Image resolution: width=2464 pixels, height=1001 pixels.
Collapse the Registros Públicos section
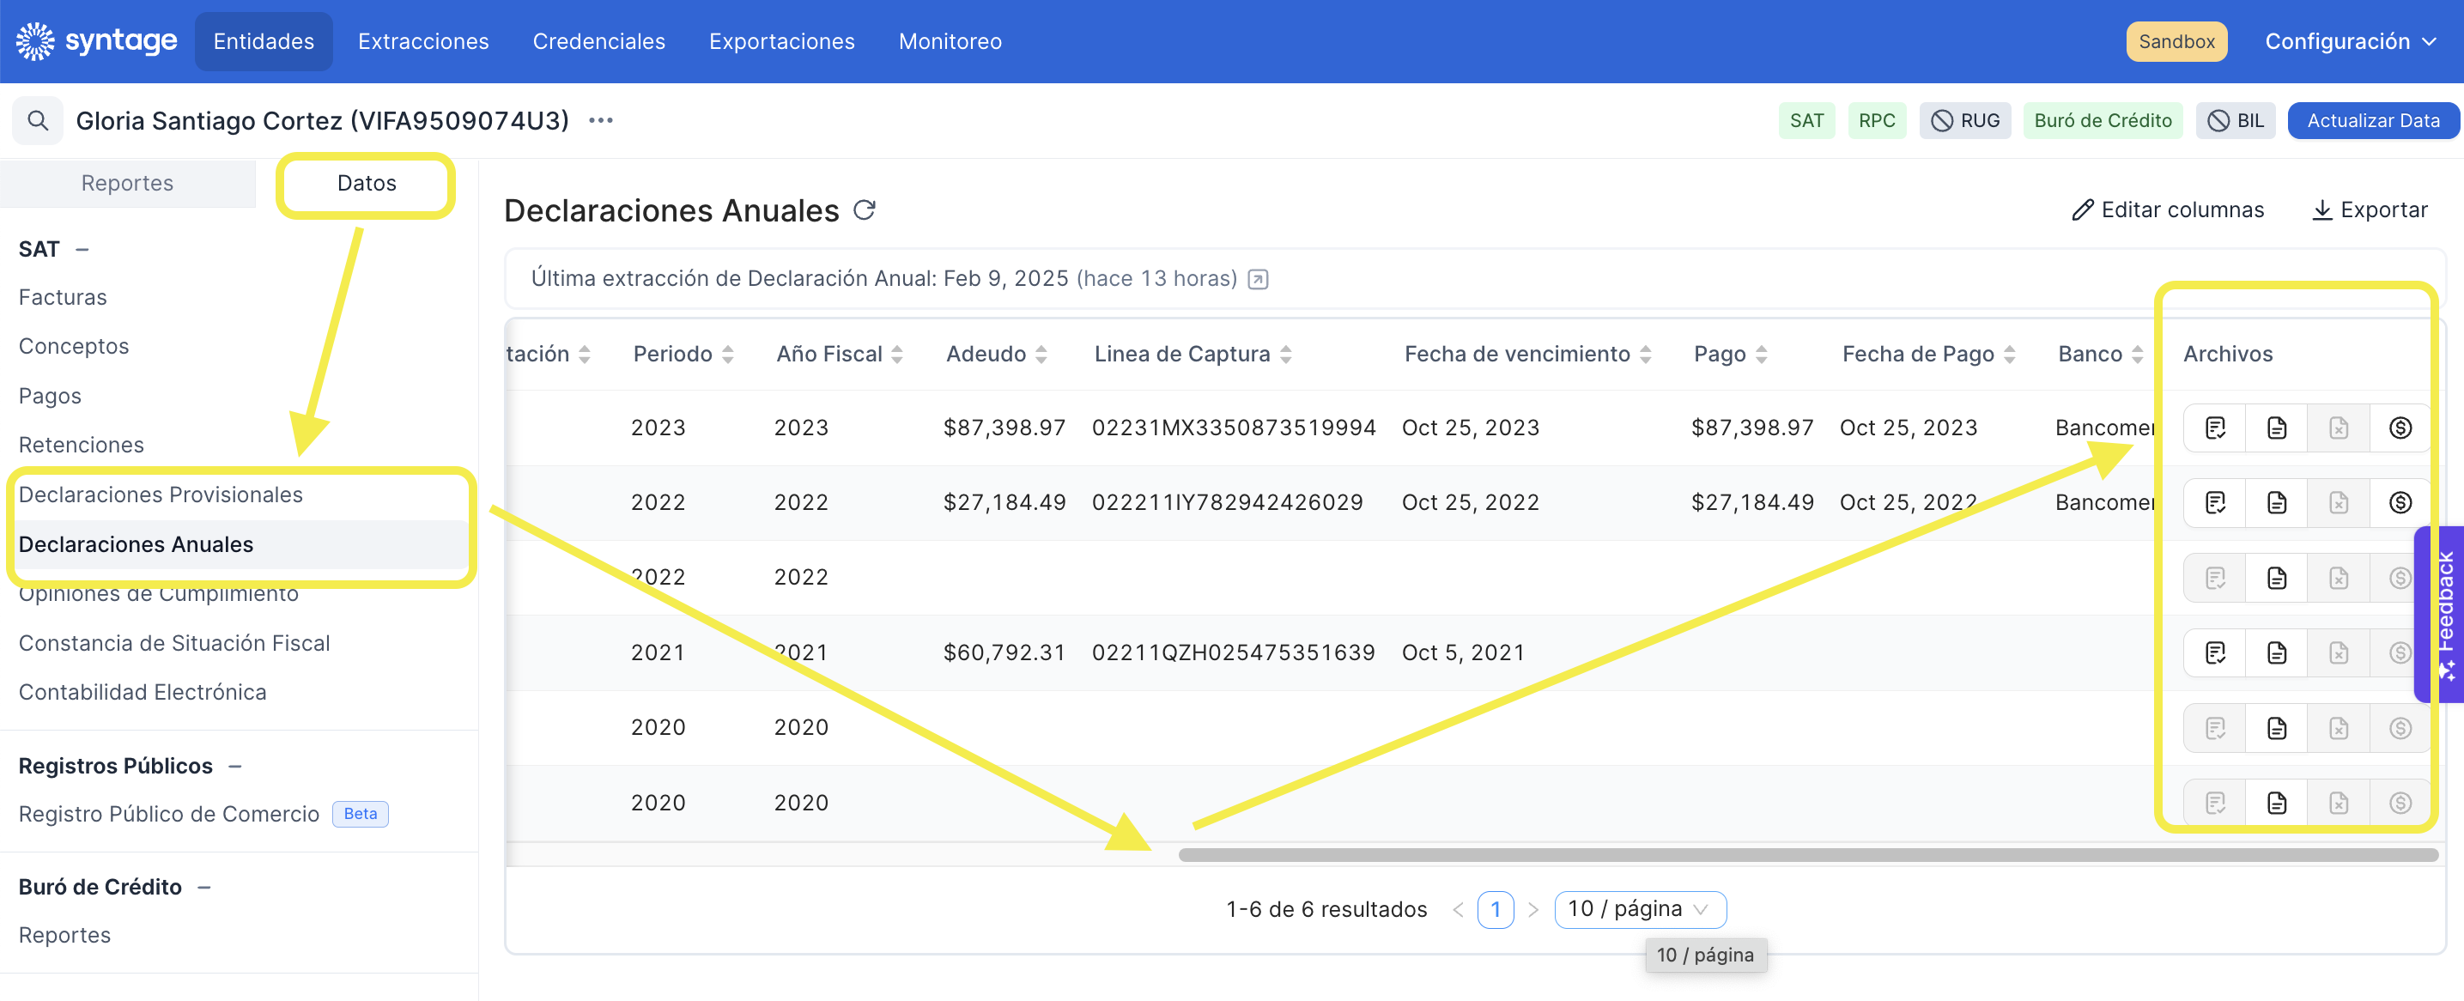tap(235, 766)
